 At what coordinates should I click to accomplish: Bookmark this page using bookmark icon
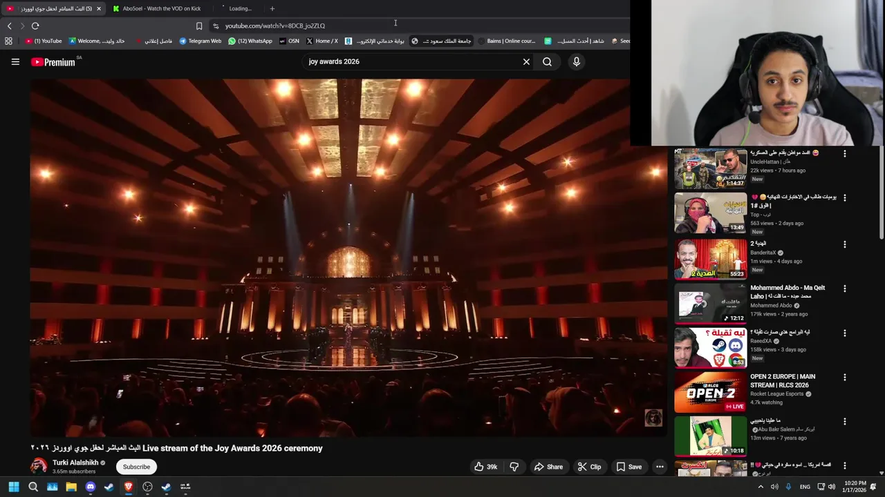click(199, 26)
